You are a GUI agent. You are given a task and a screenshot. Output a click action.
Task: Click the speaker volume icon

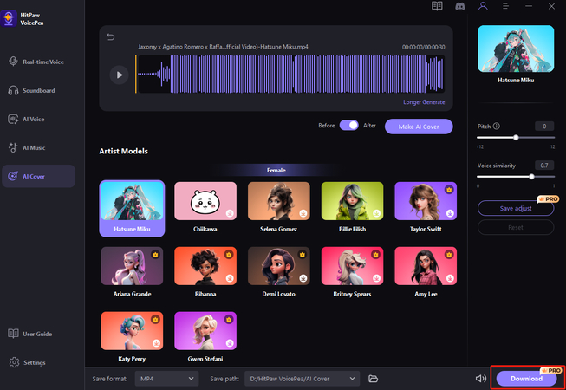[480, 379]
